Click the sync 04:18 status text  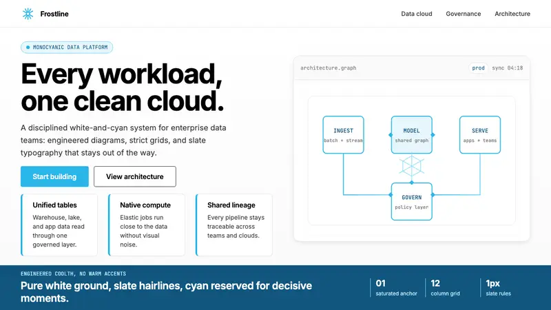coord(508,68)
